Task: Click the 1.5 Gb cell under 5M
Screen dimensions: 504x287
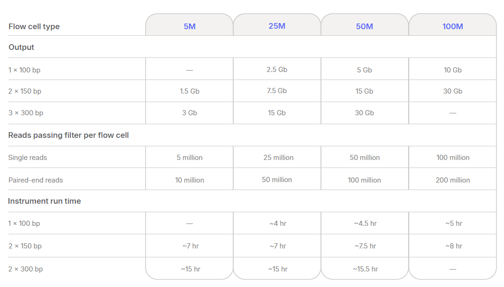Action: tap(190, 91)
